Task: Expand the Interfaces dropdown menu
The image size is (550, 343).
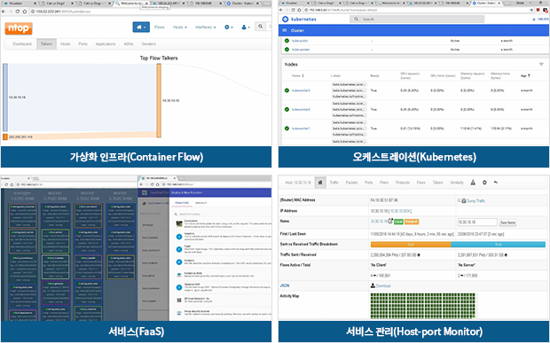Action: [206, 27]
